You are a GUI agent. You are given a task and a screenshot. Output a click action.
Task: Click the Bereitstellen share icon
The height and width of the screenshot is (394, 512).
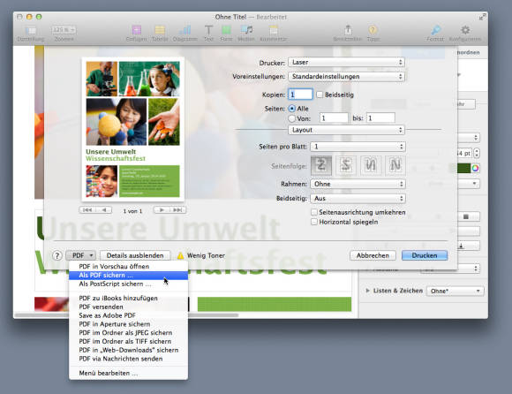point(348,30)
